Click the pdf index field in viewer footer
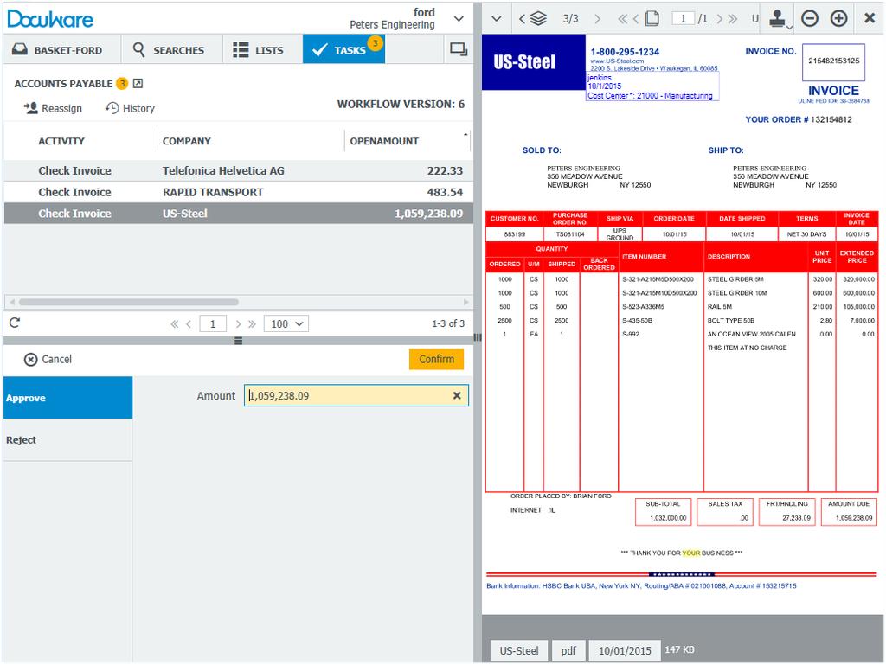 point(568,650)
